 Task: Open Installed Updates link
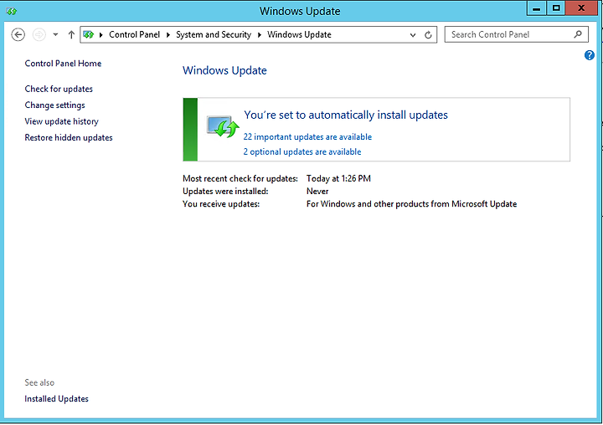click(57, 399)
